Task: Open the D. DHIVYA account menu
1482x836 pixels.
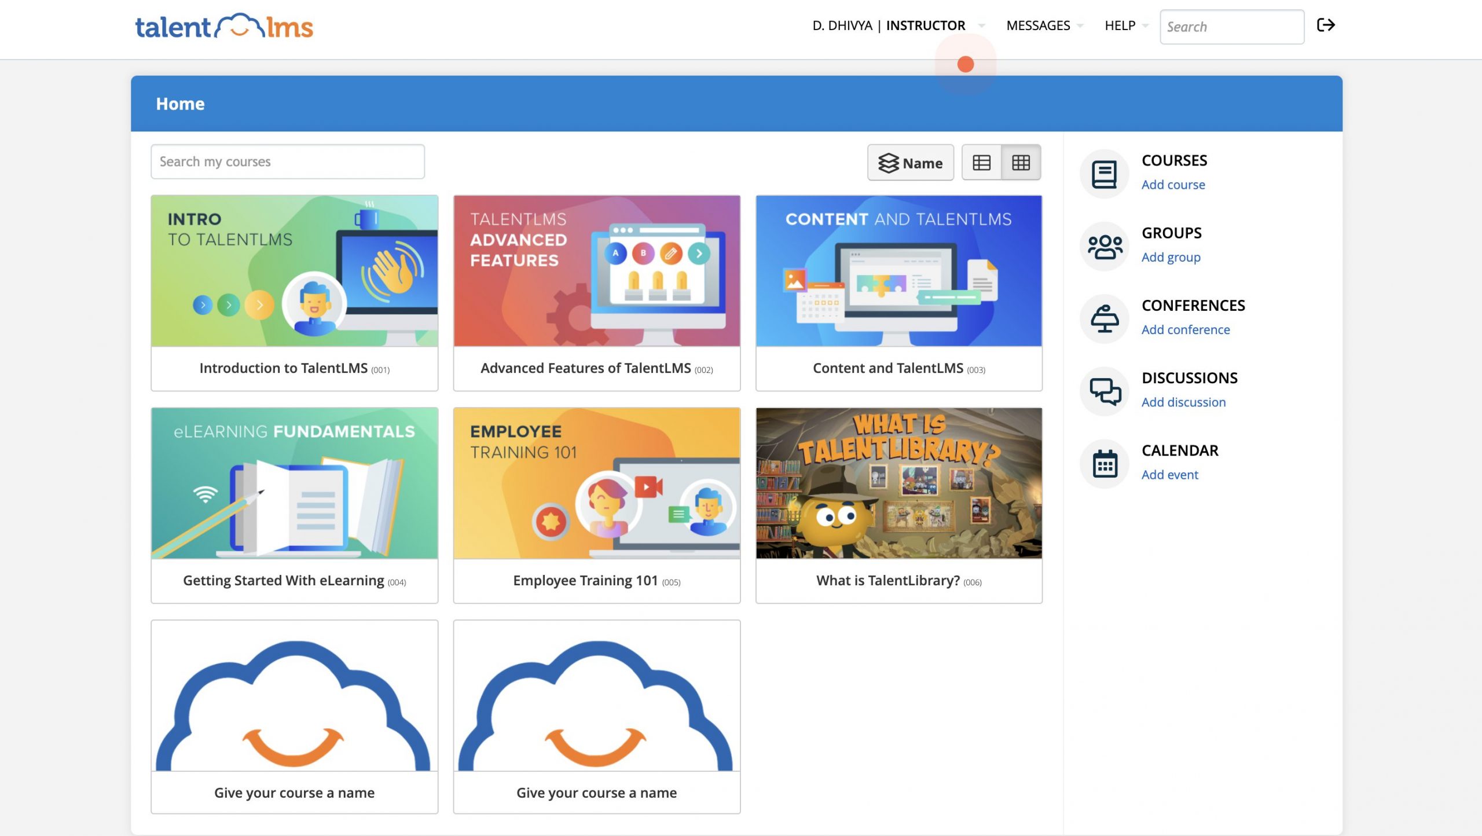Action: click(x=842, y=25)
